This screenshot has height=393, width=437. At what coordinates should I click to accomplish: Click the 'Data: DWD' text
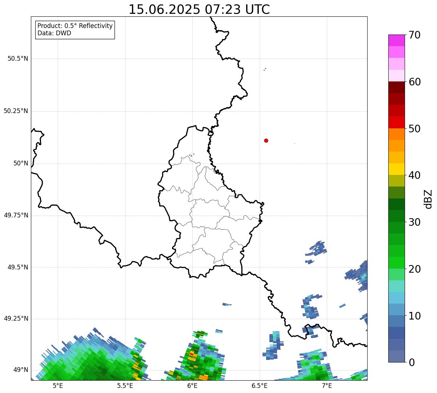(54, 33)
